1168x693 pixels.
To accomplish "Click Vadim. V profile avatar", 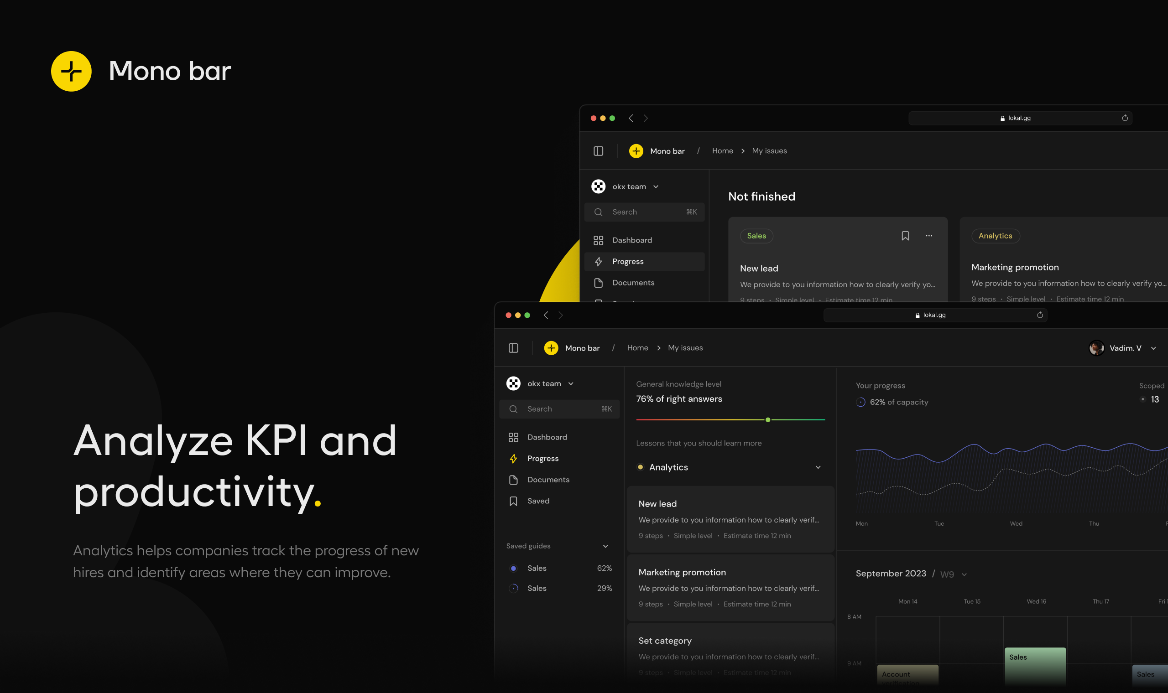I will click(x=1096, y=348).
